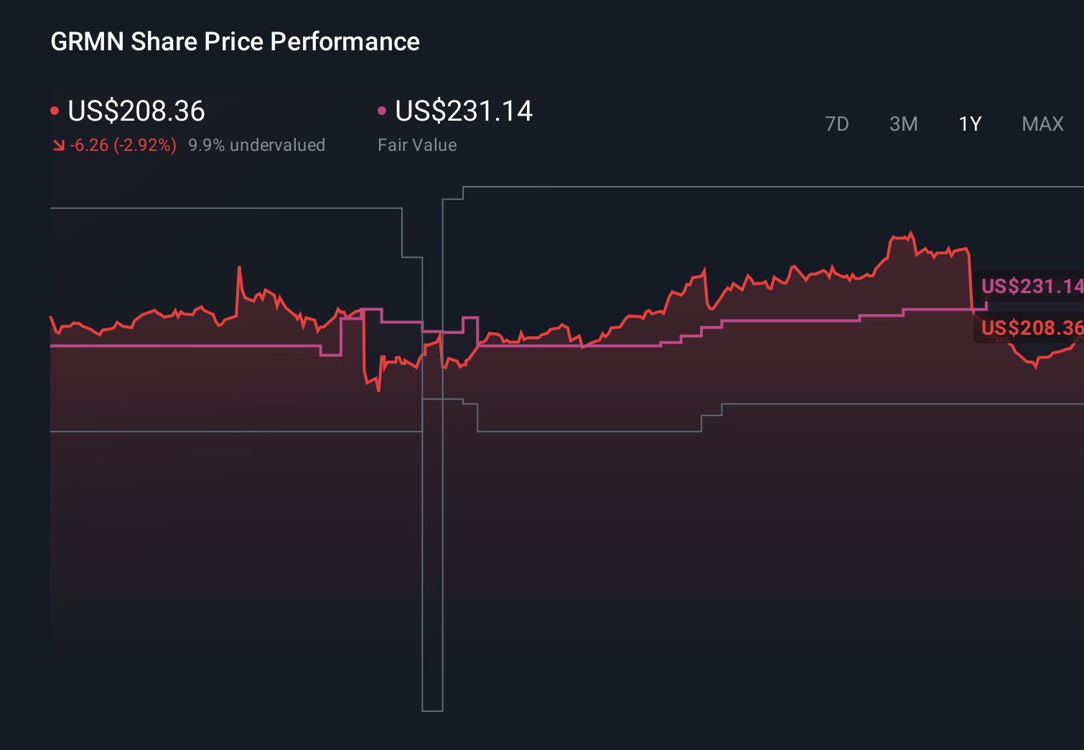Click the US$231.14 fair value header text
Image resolution: width=1084 pixels, height=750 pixels.
[x=464, y=111]
